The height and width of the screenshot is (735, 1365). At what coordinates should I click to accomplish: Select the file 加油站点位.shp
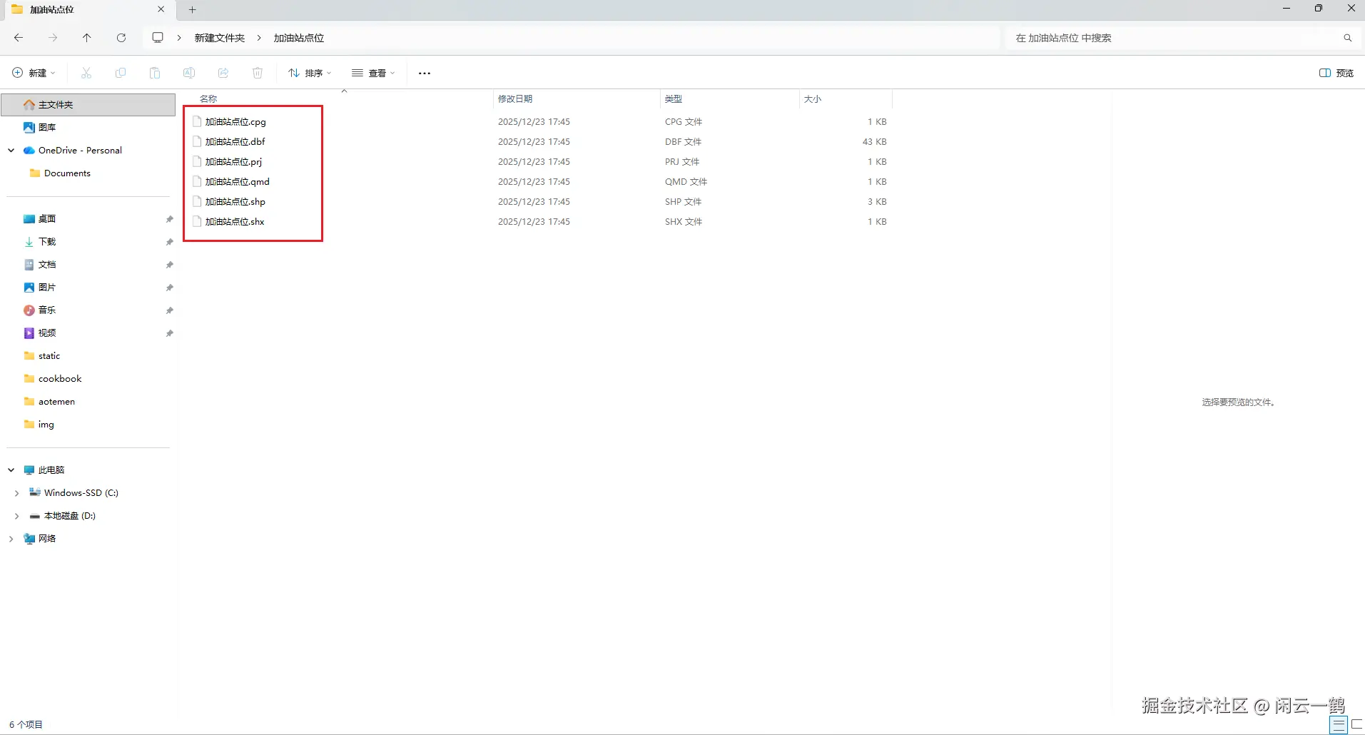235,202
